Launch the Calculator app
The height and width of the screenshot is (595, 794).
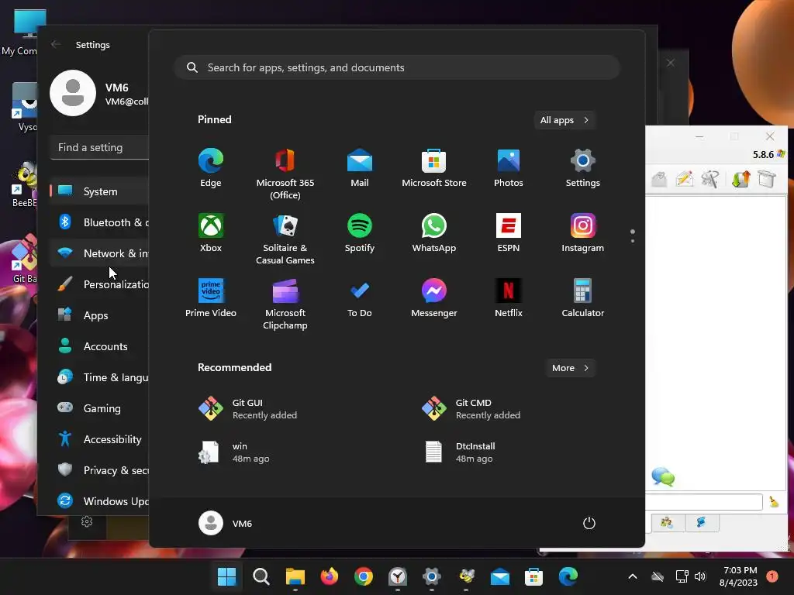tap(583, 298)
